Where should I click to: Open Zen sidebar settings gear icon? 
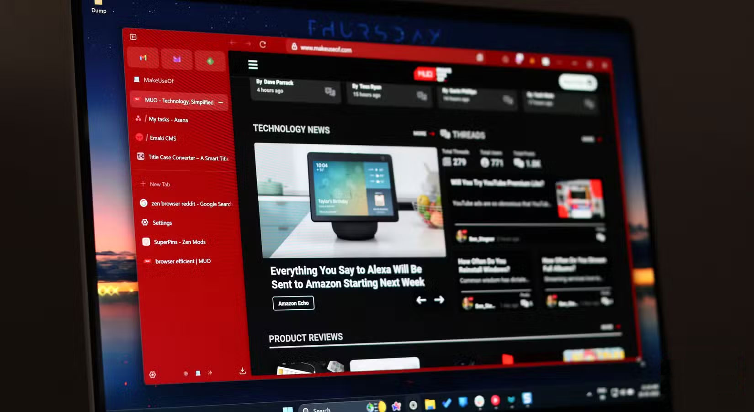[153, 375]
